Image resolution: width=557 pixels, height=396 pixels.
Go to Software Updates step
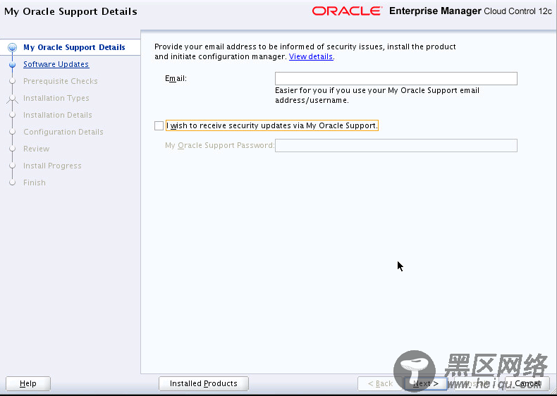[56, 64]
